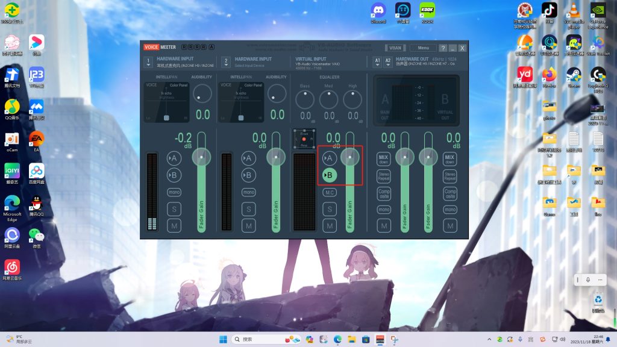Open the EA app desktop icon
The width and height of the screenshot is (617, 347).
[36, 142]
